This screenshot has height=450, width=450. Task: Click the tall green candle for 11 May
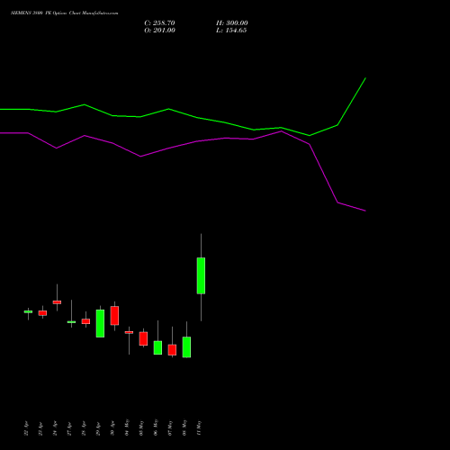click(x=201, y=275)
